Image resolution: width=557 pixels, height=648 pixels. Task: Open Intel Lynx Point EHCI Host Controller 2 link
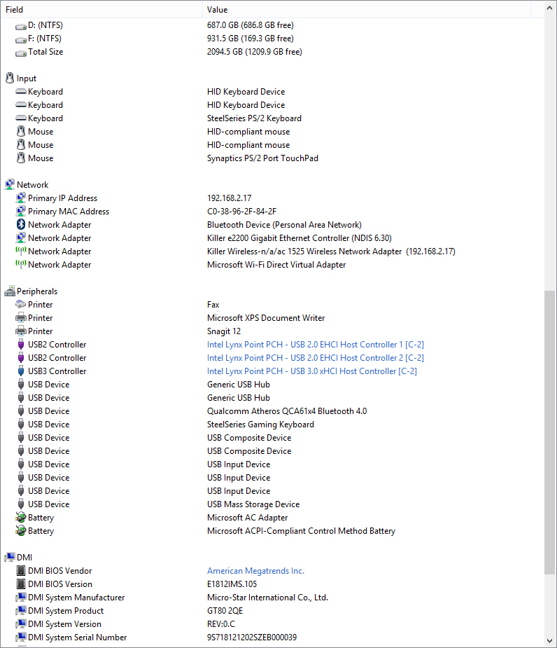(x=316, y=357)
